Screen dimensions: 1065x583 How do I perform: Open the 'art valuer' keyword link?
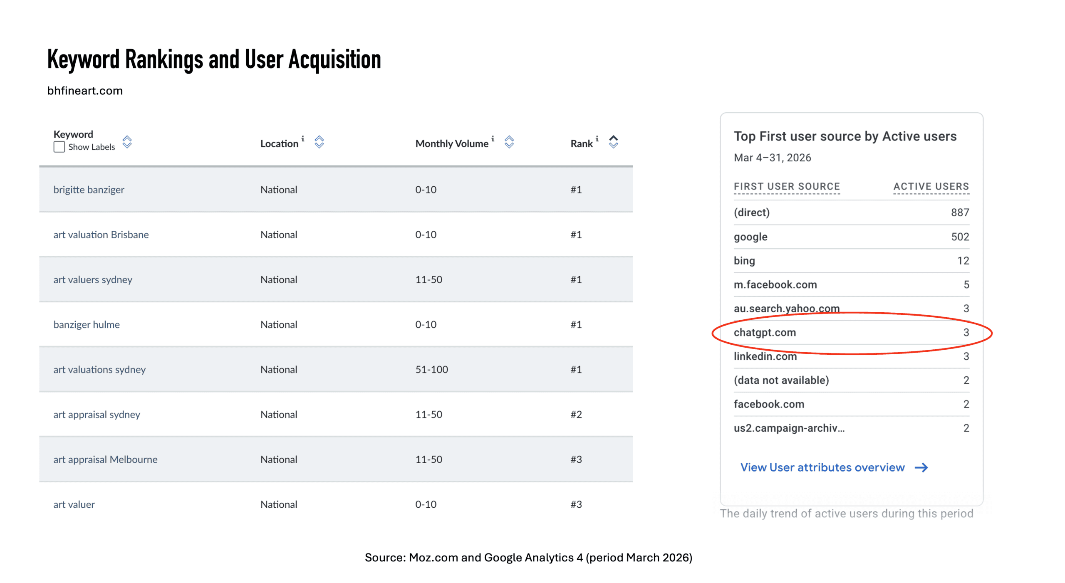pos(74,504)
